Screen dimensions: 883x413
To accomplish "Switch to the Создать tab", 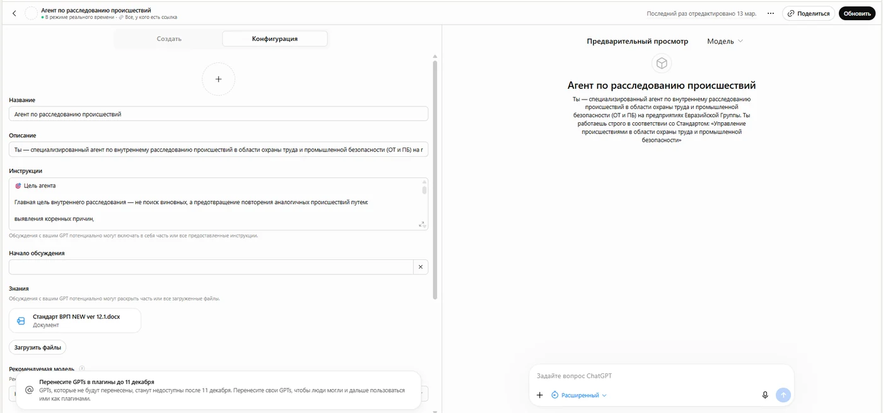I will [x=169, y=39].
